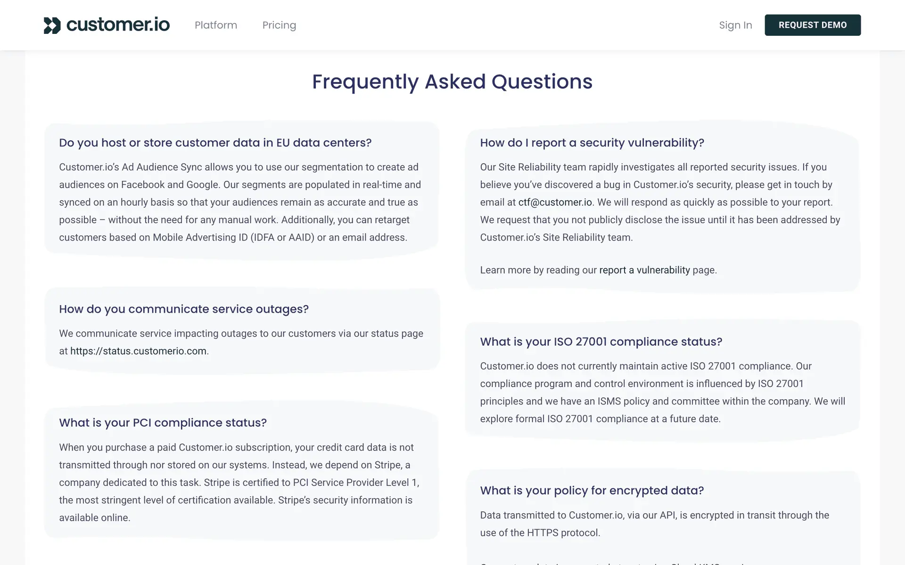The image size is (905, 565).
Task: Visit the status.customerio.com link
Action: (138, 351)
